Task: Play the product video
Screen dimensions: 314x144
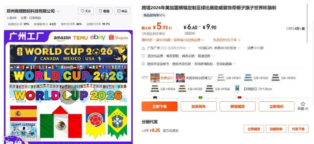Action: tap(68, 95)
